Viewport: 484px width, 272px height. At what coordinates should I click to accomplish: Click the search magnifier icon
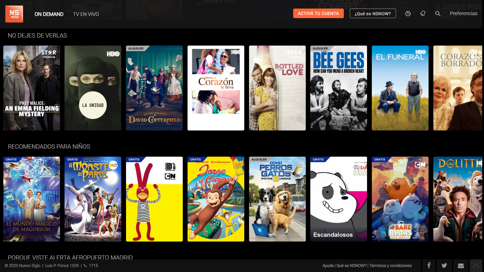point(438,14)
